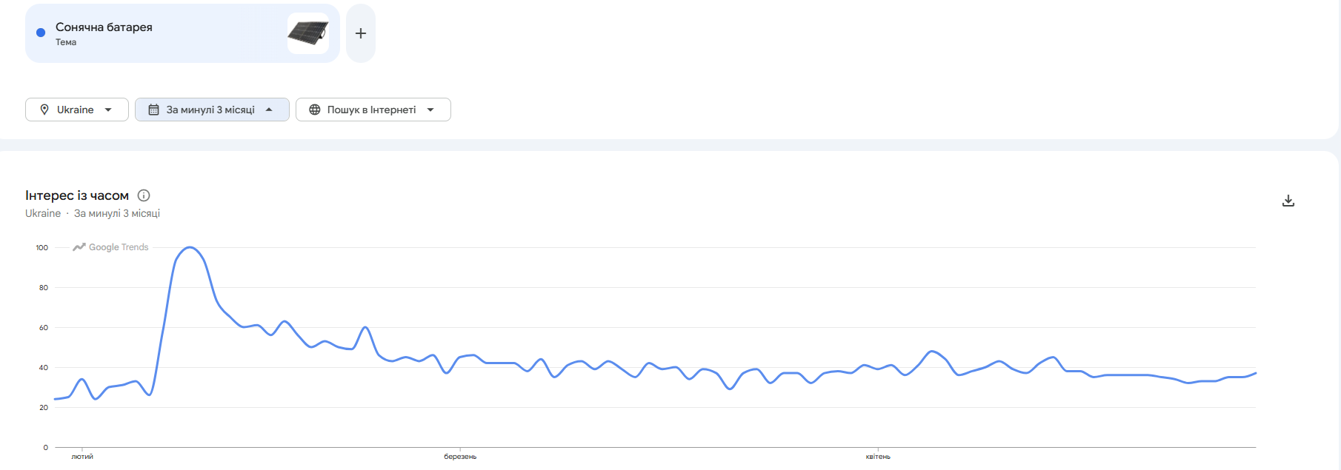The width and height of the screenshot is (1341, 470).
Task: Click the "квітень" marker on the timeline axis
Action: pos(878,457)
